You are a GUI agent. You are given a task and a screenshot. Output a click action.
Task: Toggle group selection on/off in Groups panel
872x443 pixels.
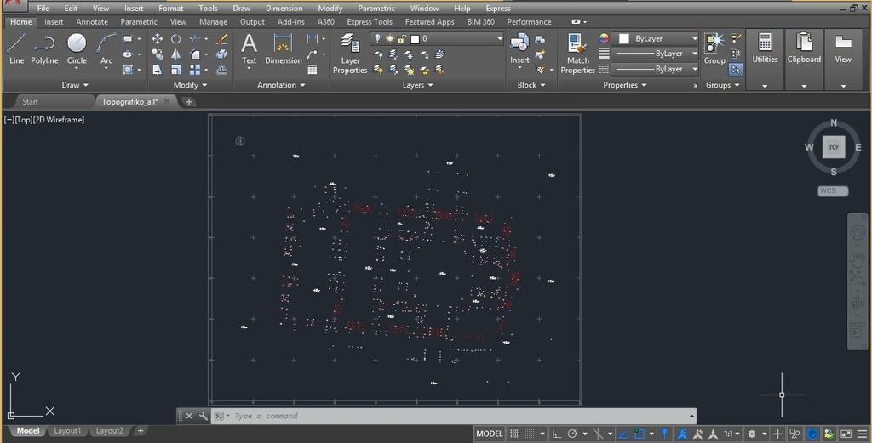pyautogui.click(x=736, y=70)
